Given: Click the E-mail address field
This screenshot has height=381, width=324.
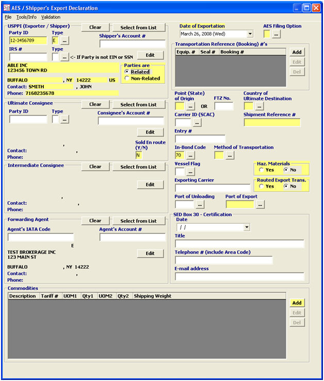Looking at the screenshot, I should (239, 276).
